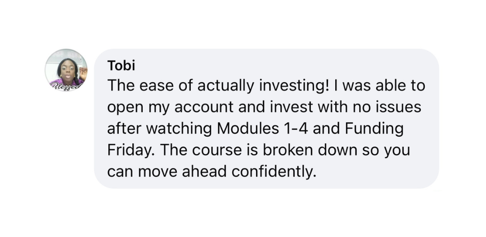Viewport: 486px width, 237px height.
Task: Click 'after watching' at third line start
Action: (159, 129)
